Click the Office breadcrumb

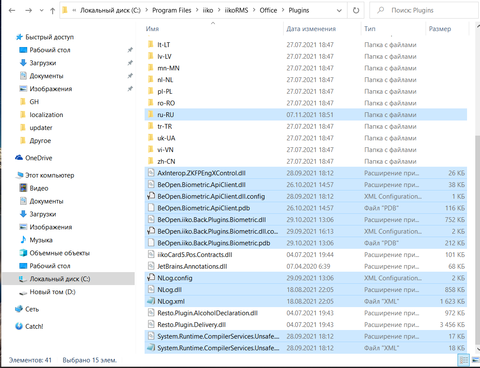[268, 10]
